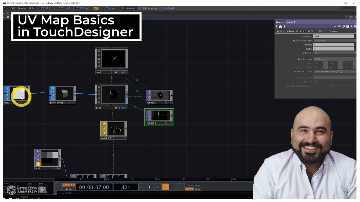Open the UV Unwrap Coord dropdown
The image size is (360, 202).
[334, 72]
